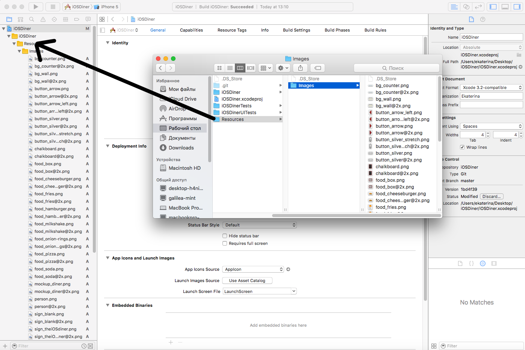Open the Info tab
525x350 pixels.
pyautogui.click(x=265, y=30)
